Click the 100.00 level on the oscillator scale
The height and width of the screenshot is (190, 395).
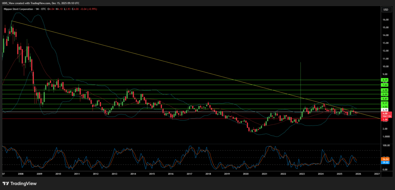tap(385, 145)
